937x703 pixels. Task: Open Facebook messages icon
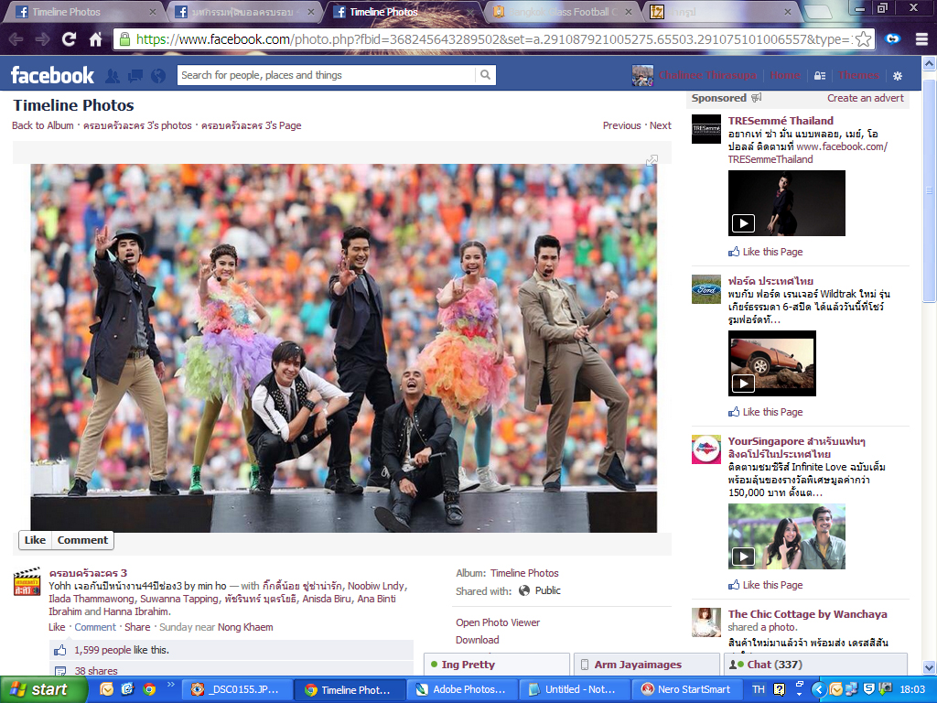coord(135,75)
